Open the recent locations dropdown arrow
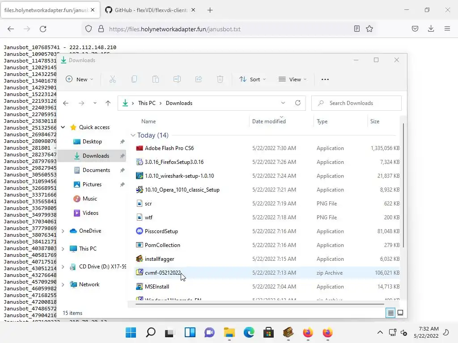This screenshot has height=343, width=458. click(x=95, y=103)
